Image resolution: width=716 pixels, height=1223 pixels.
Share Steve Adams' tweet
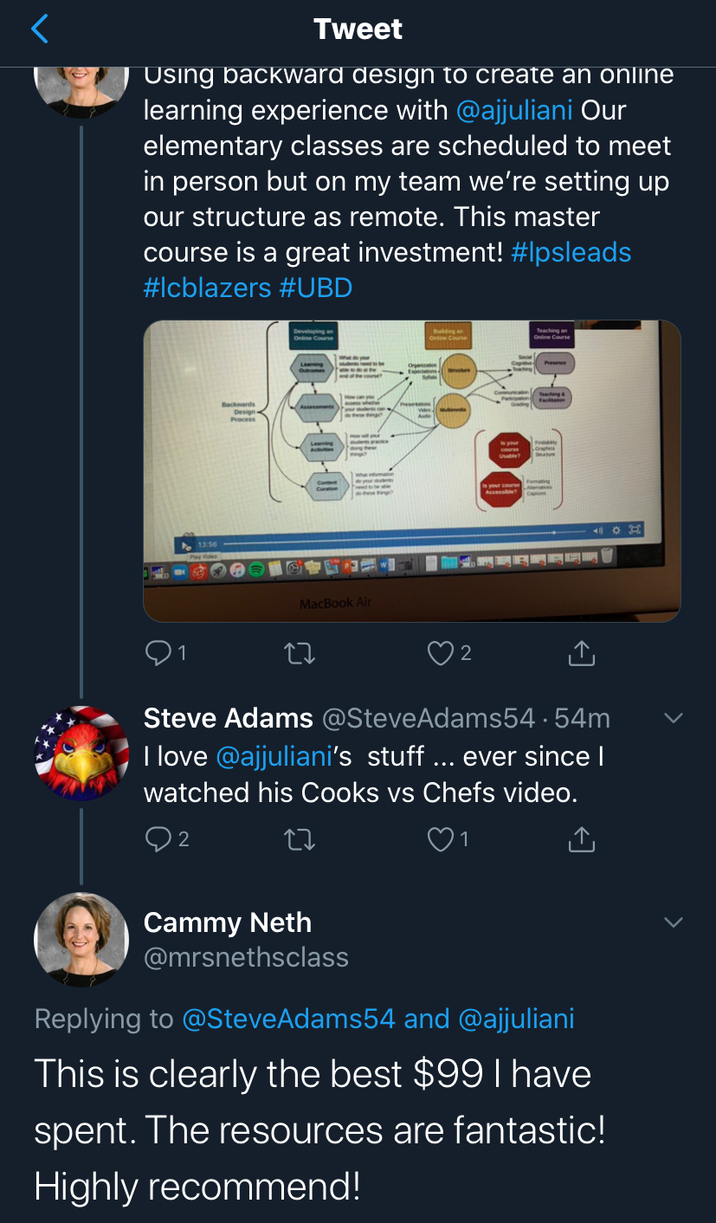(x=581, y=838)
